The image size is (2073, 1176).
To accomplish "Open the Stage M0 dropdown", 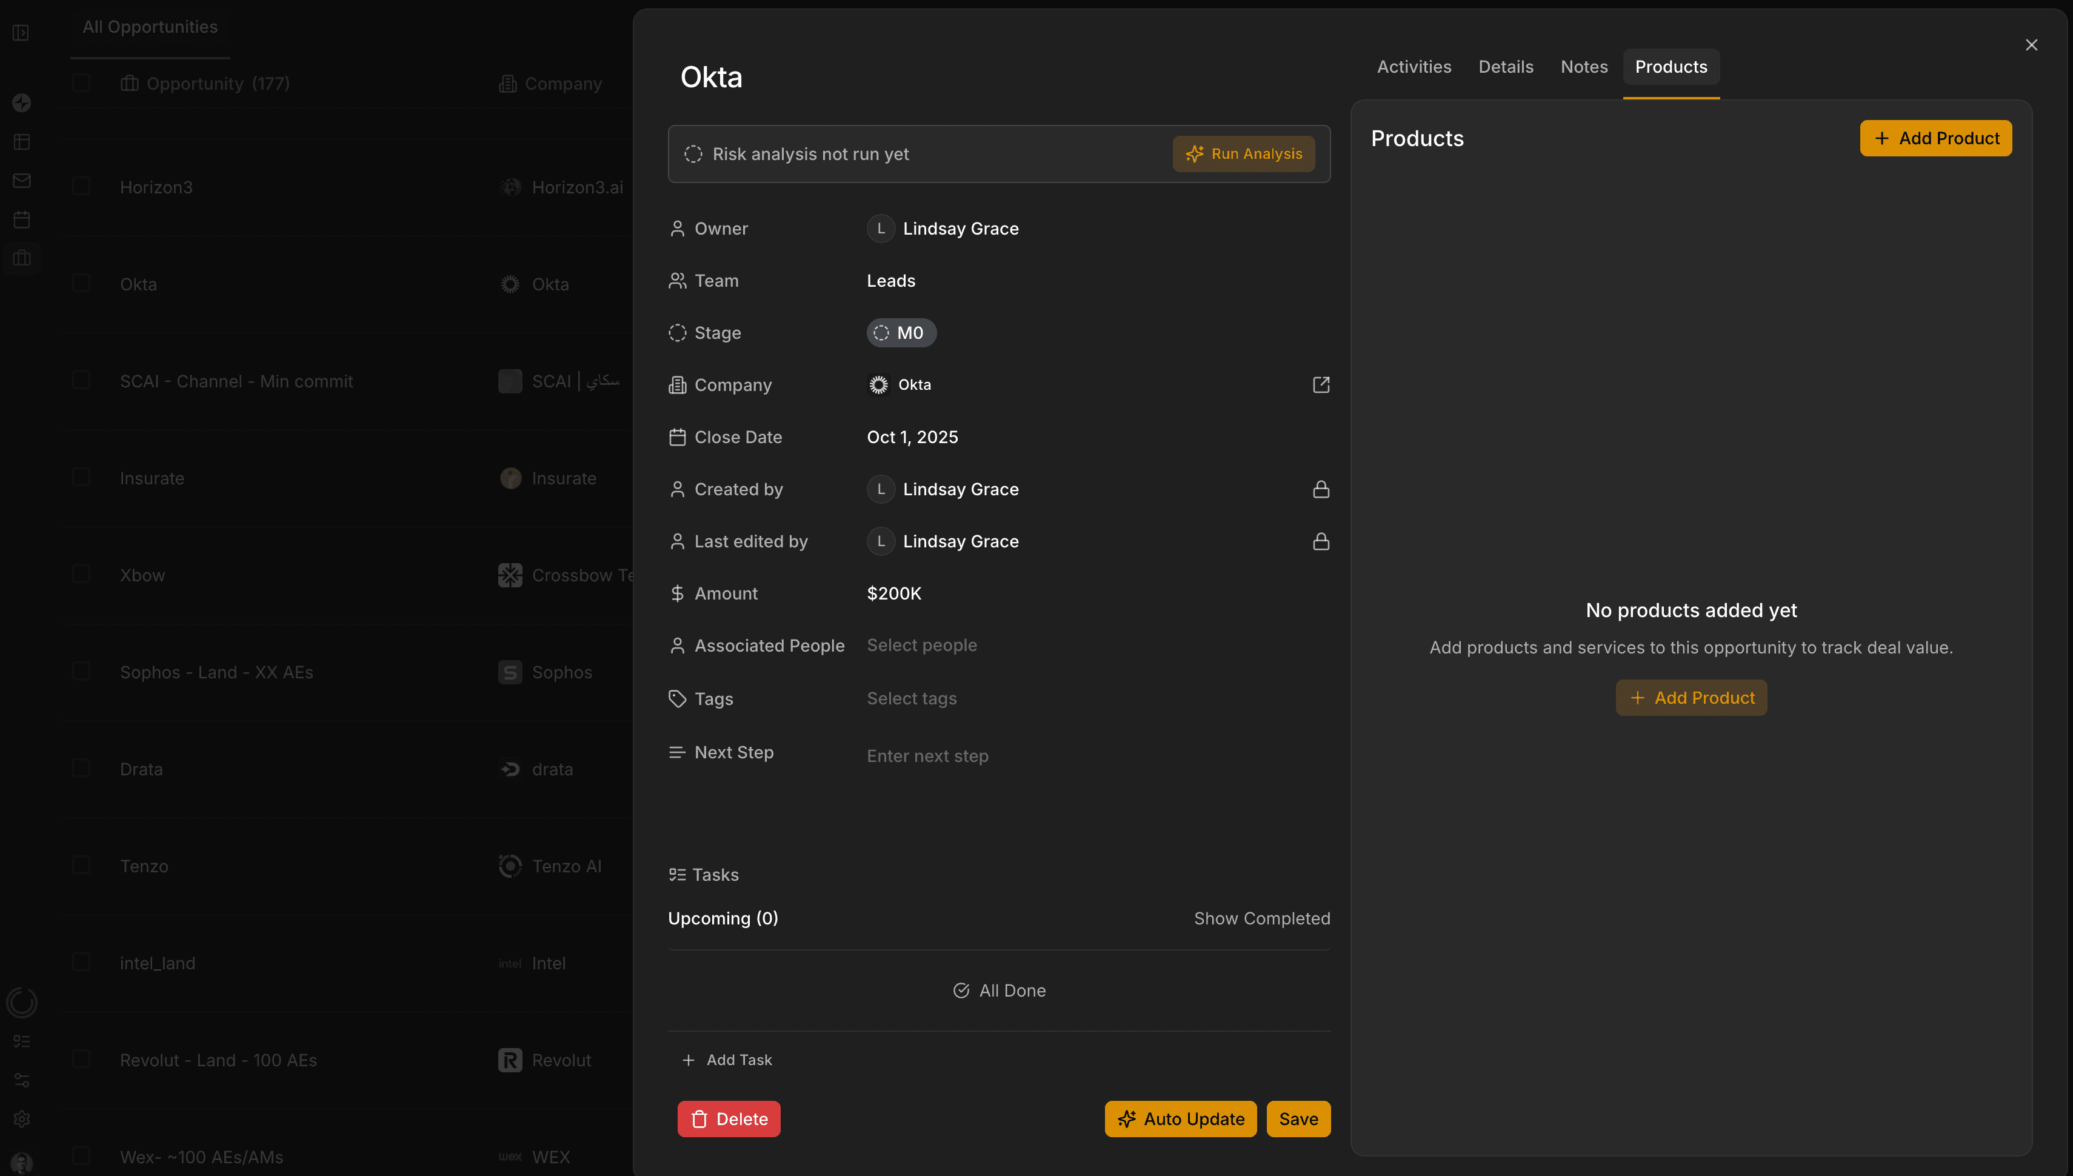I will click(901, 333).
